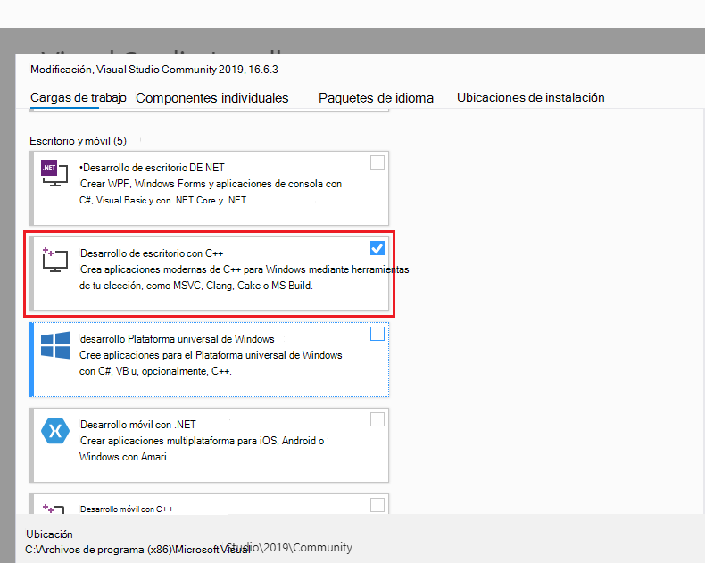Viewport: 705px width, 563px height.
Task: Open Componentes individuales tab
Action: (212, 98)
